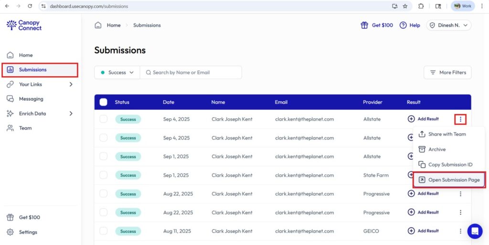This screenshot has width=489, height=245.
Task: Select the State Farm row checkbox
Action: (103, 175)
